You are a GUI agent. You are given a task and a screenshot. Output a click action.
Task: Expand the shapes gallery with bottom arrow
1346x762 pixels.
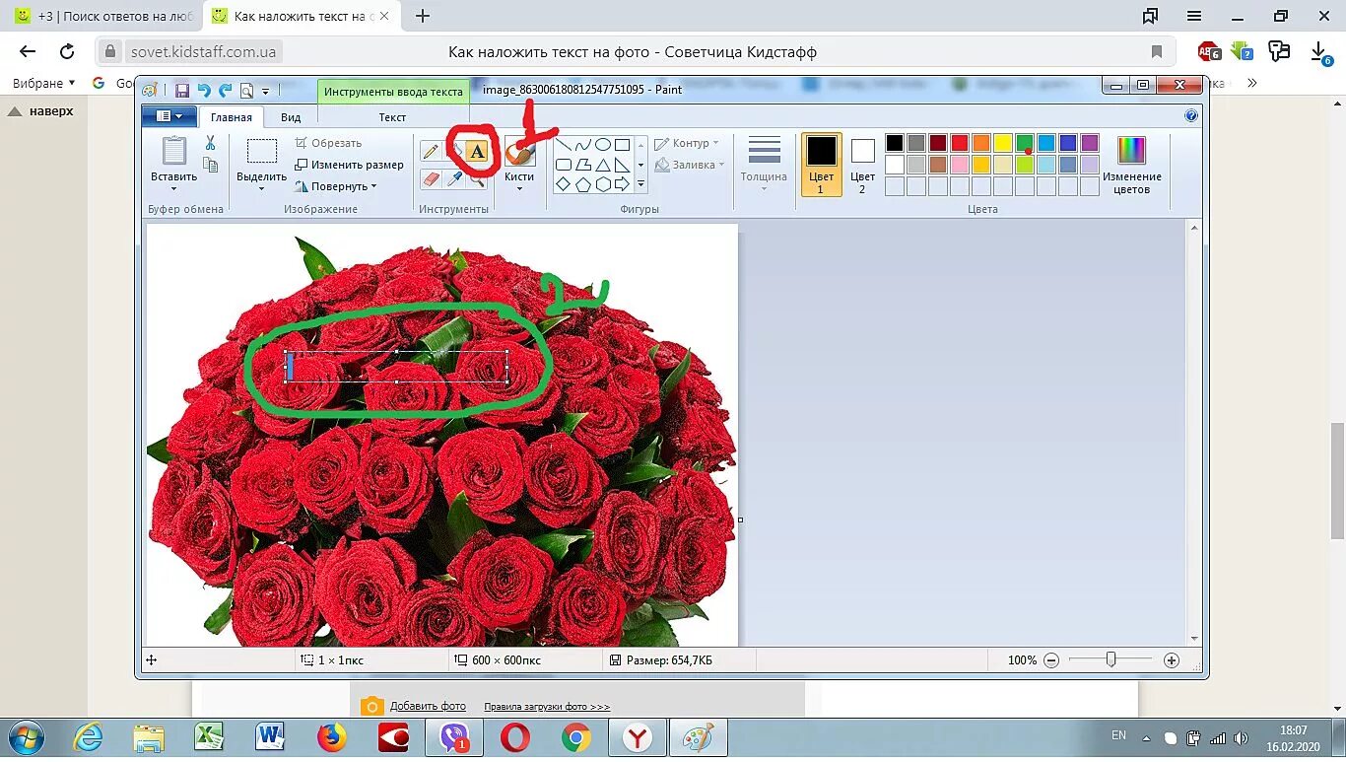coord(641,183)
